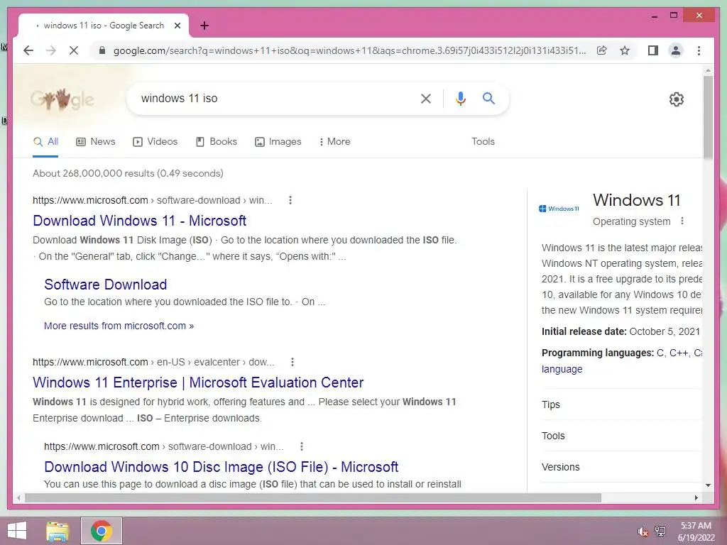Start voice search with microphone icon
727x545 pixels.
point(460,98)
